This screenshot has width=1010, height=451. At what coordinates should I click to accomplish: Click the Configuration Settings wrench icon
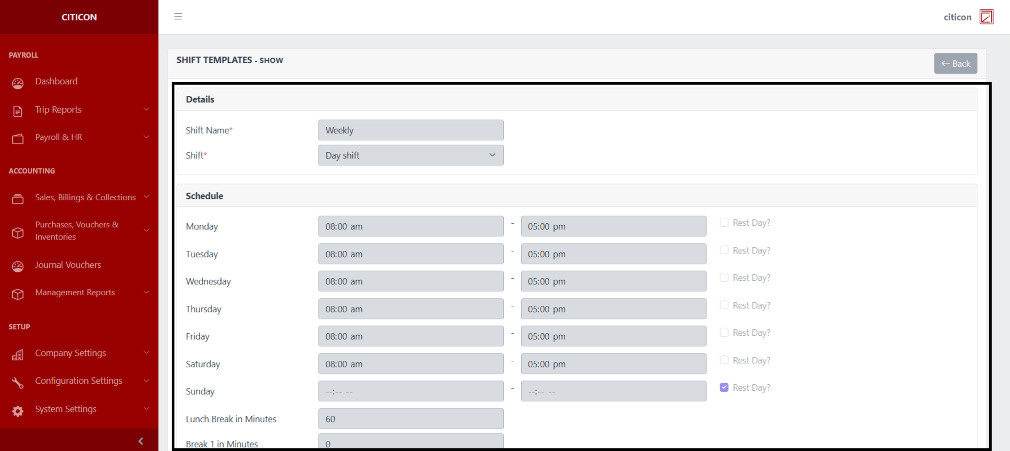[x=18, y=383]
